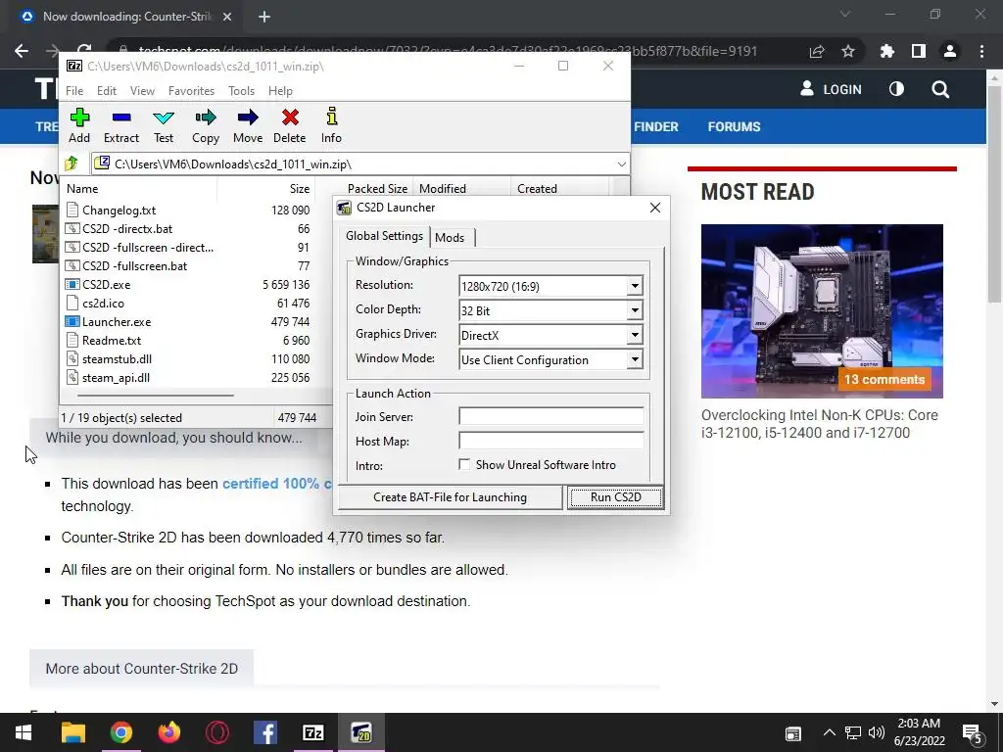Select steam_api.dll in the file list

tap(116, 378)
